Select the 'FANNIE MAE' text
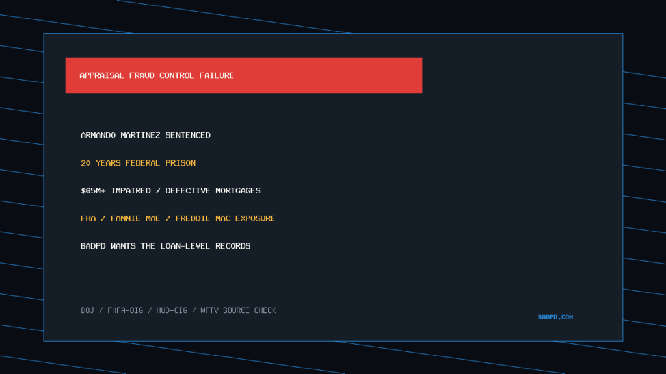 pyautogui.click(x=135, y=218)
